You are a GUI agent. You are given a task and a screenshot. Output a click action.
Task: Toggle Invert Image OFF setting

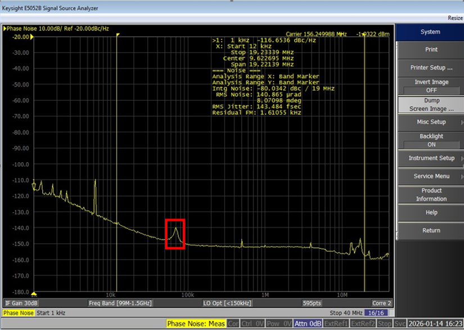[431, 86]
